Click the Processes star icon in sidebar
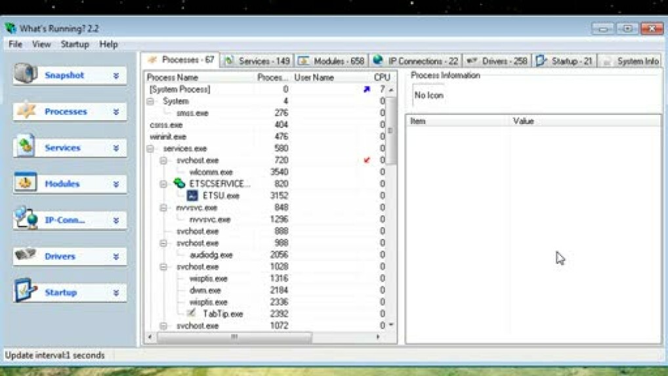This screenshot has height=376, width=668. [x=26, y=110]
